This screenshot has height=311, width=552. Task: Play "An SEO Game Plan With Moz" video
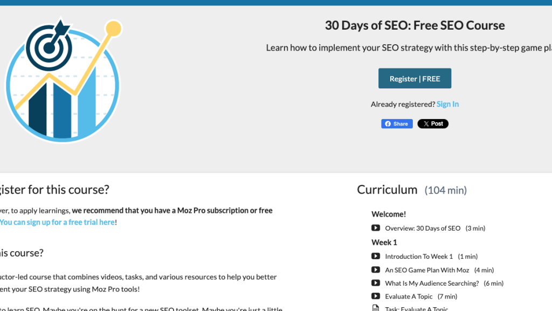(x=376, y=269)
